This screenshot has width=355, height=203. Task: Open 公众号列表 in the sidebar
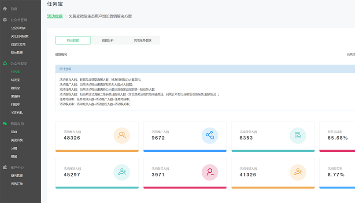tap(18, 28)
